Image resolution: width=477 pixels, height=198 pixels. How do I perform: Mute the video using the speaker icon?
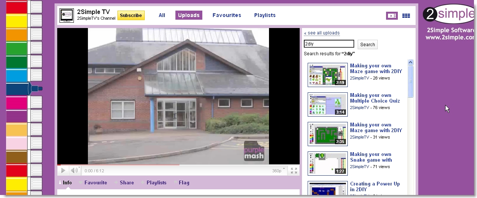point(75,171)
